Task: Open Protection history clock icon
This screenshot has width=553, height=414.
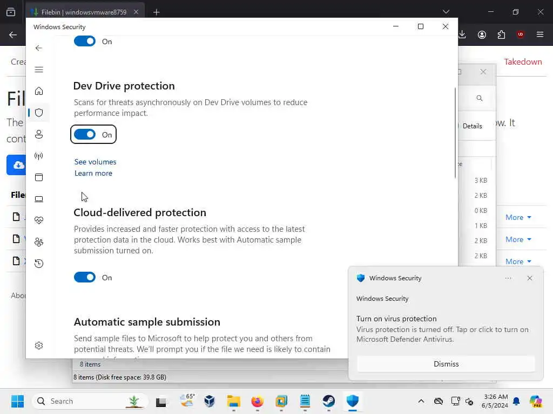Action: (39, 263)
